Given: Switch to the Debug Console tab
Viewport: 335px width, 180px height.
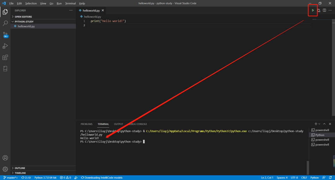Looking at the screenshot, I should (x=137, y=124).
